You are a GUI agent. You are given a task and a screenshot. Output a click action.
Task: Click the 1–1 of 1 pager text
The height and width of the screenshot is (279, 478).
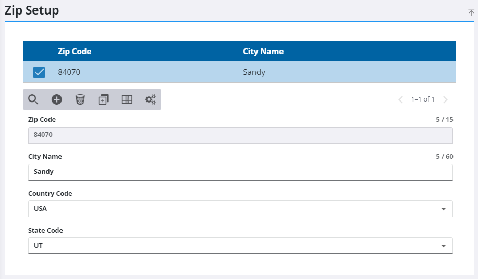pos(423,99)
